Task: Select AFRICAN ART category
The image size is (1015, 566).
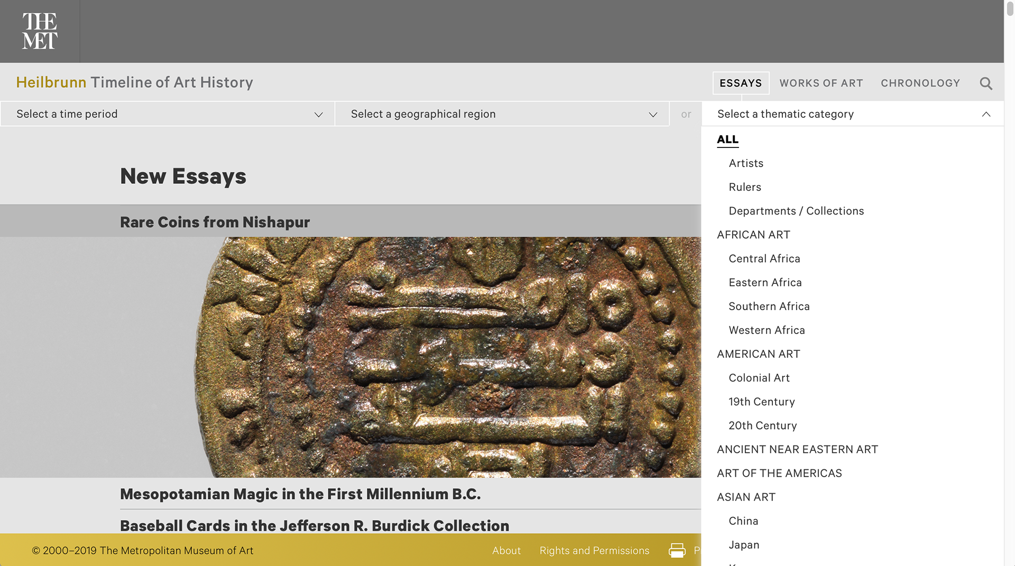Action: pyautogui.click(x=753, y=235)
